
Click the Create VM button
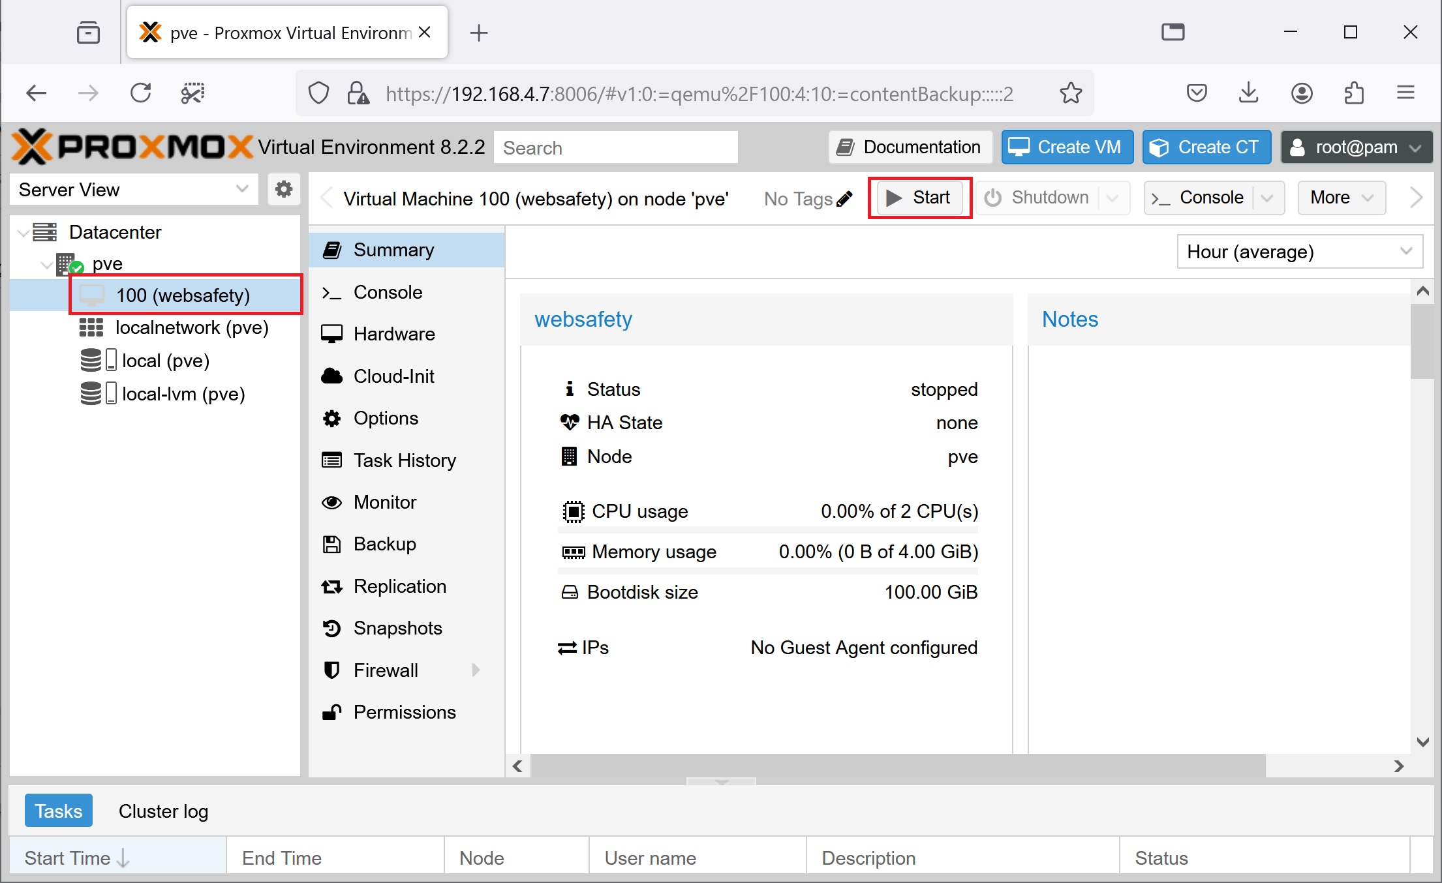[1067, 147]
